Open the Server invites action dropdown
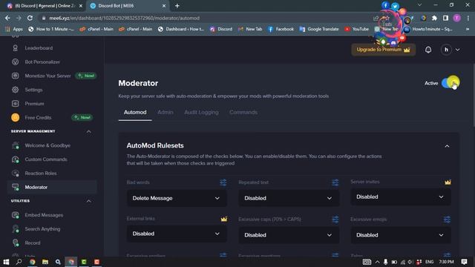 click(x=401, y=197)
